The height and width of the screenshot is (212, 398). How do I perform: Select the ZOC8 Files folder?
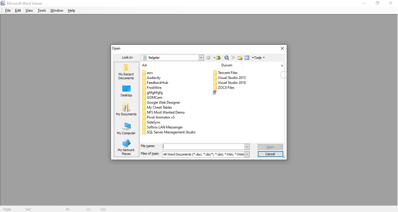pyautogui.click(x=224, y=88)
